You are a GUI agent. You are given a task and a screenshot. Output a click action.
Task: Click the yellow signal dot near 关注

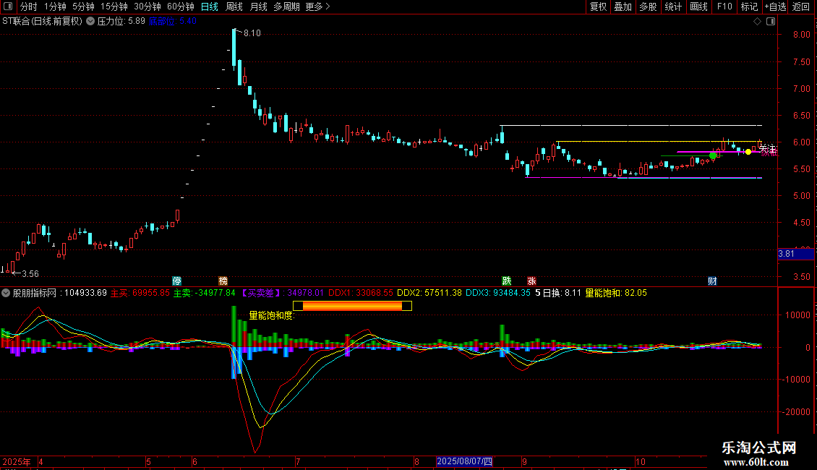tap(748, 152)
